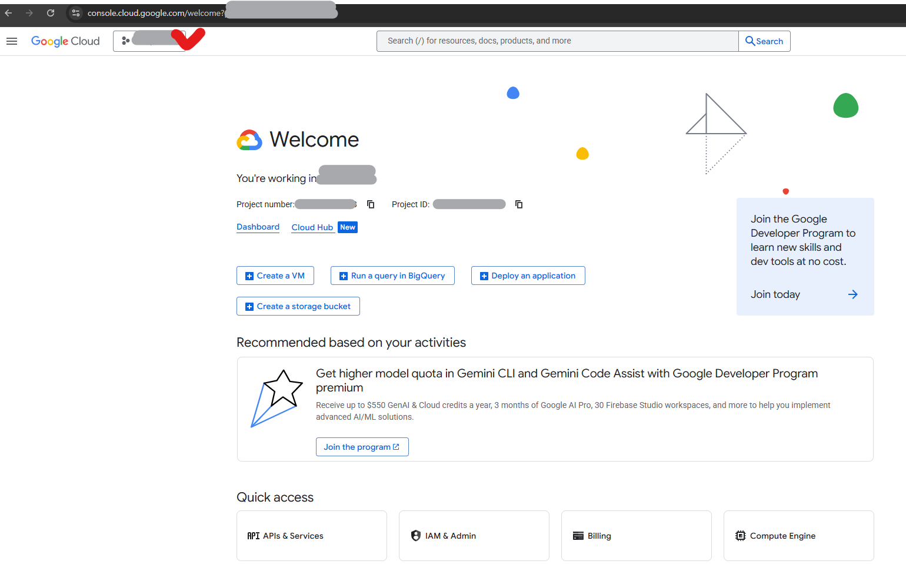This screenshot has height=564, width=906.
Task: Click Deploy an application
Action: 528,275
